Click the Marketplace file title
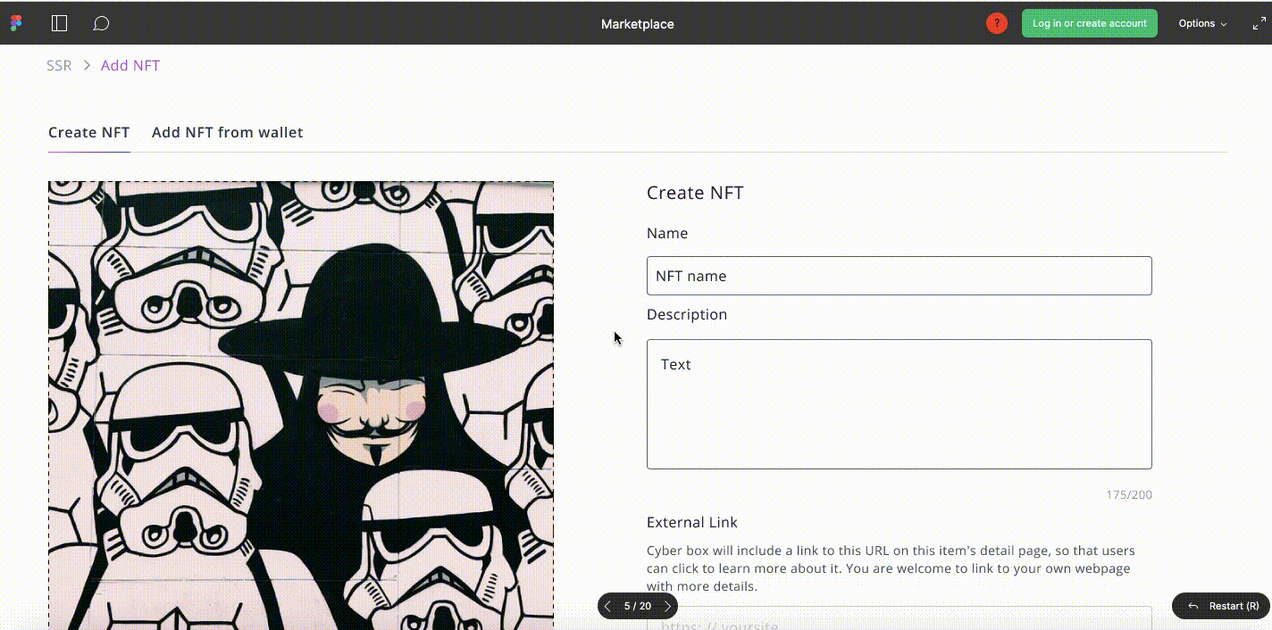 point(638,24)
